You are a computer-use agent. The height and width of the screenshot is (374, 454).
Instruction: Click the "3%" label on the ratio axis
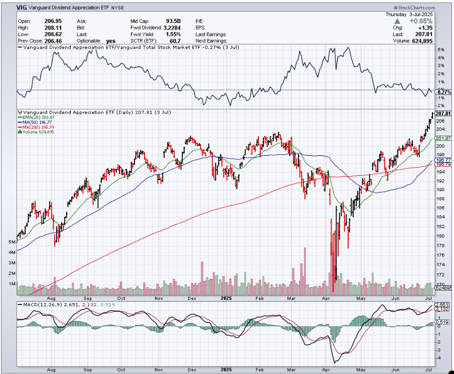point(441,66)
